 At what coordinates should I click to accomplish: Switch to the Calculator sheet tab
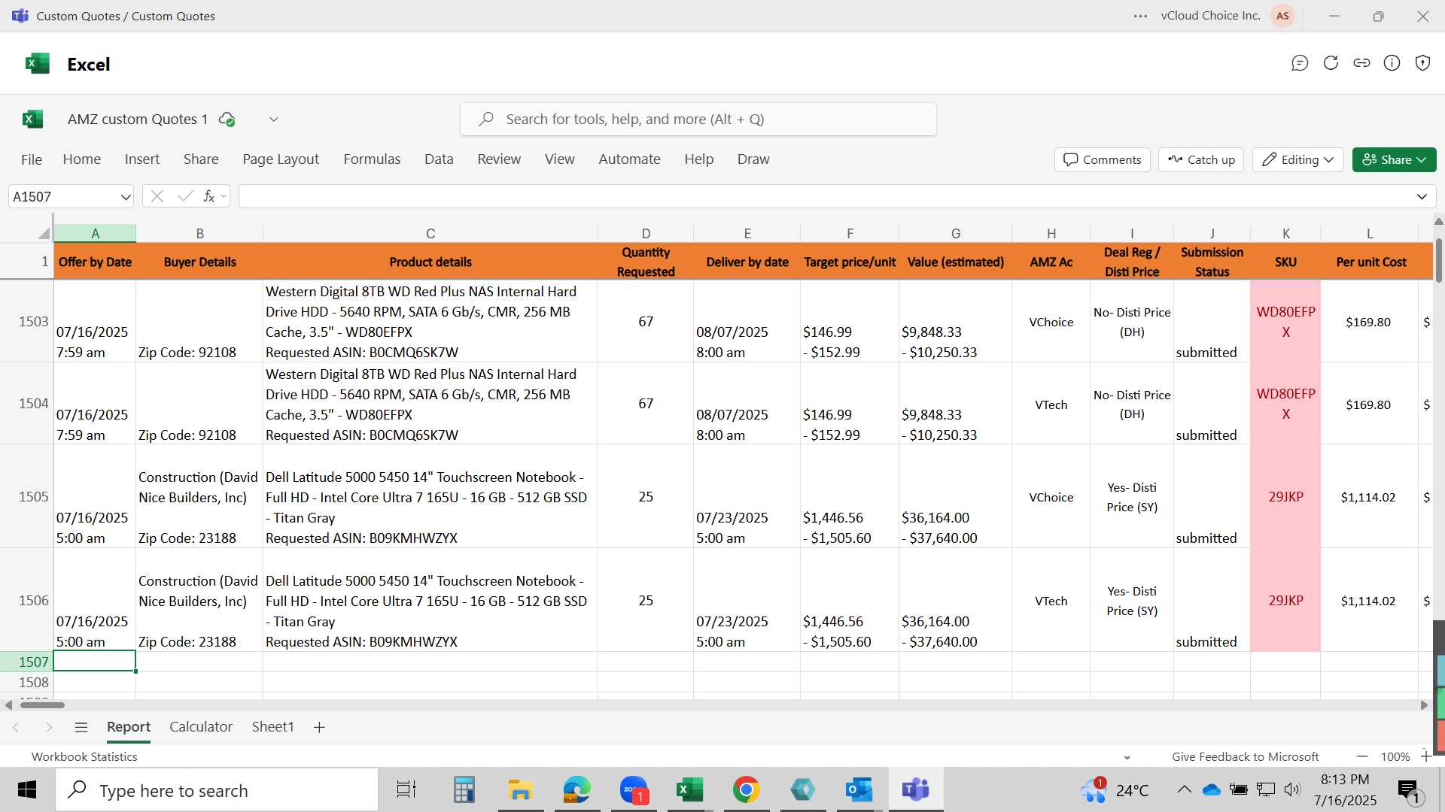(201, 727)
